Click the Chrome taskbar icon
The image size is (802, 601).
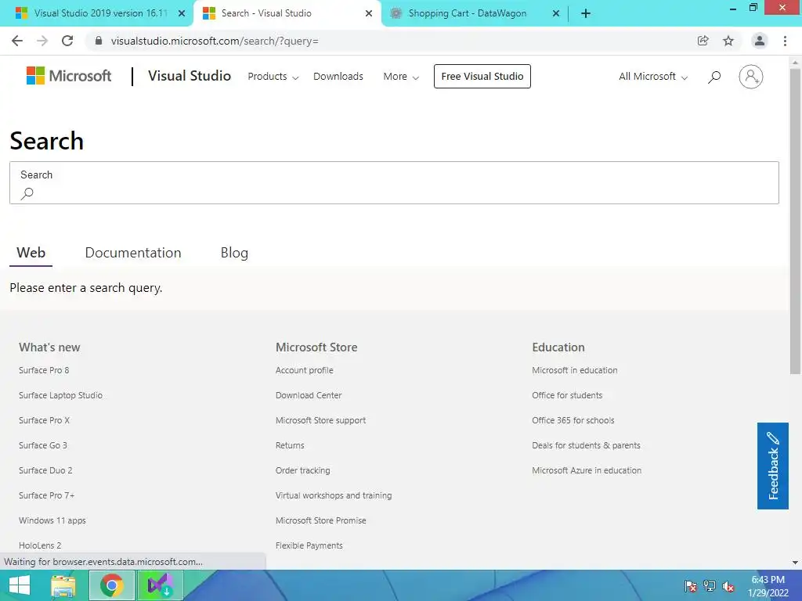tap(111, 585)
